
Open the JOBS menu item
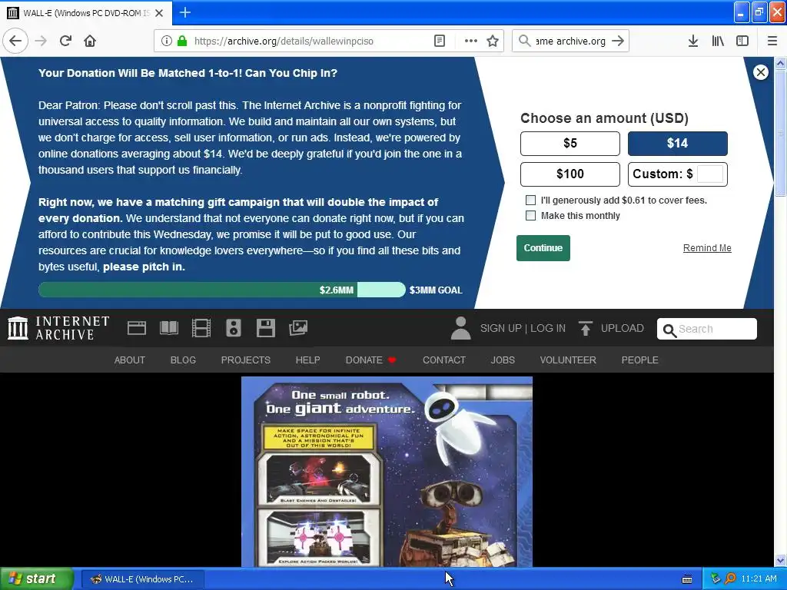[x=503, y=360]
